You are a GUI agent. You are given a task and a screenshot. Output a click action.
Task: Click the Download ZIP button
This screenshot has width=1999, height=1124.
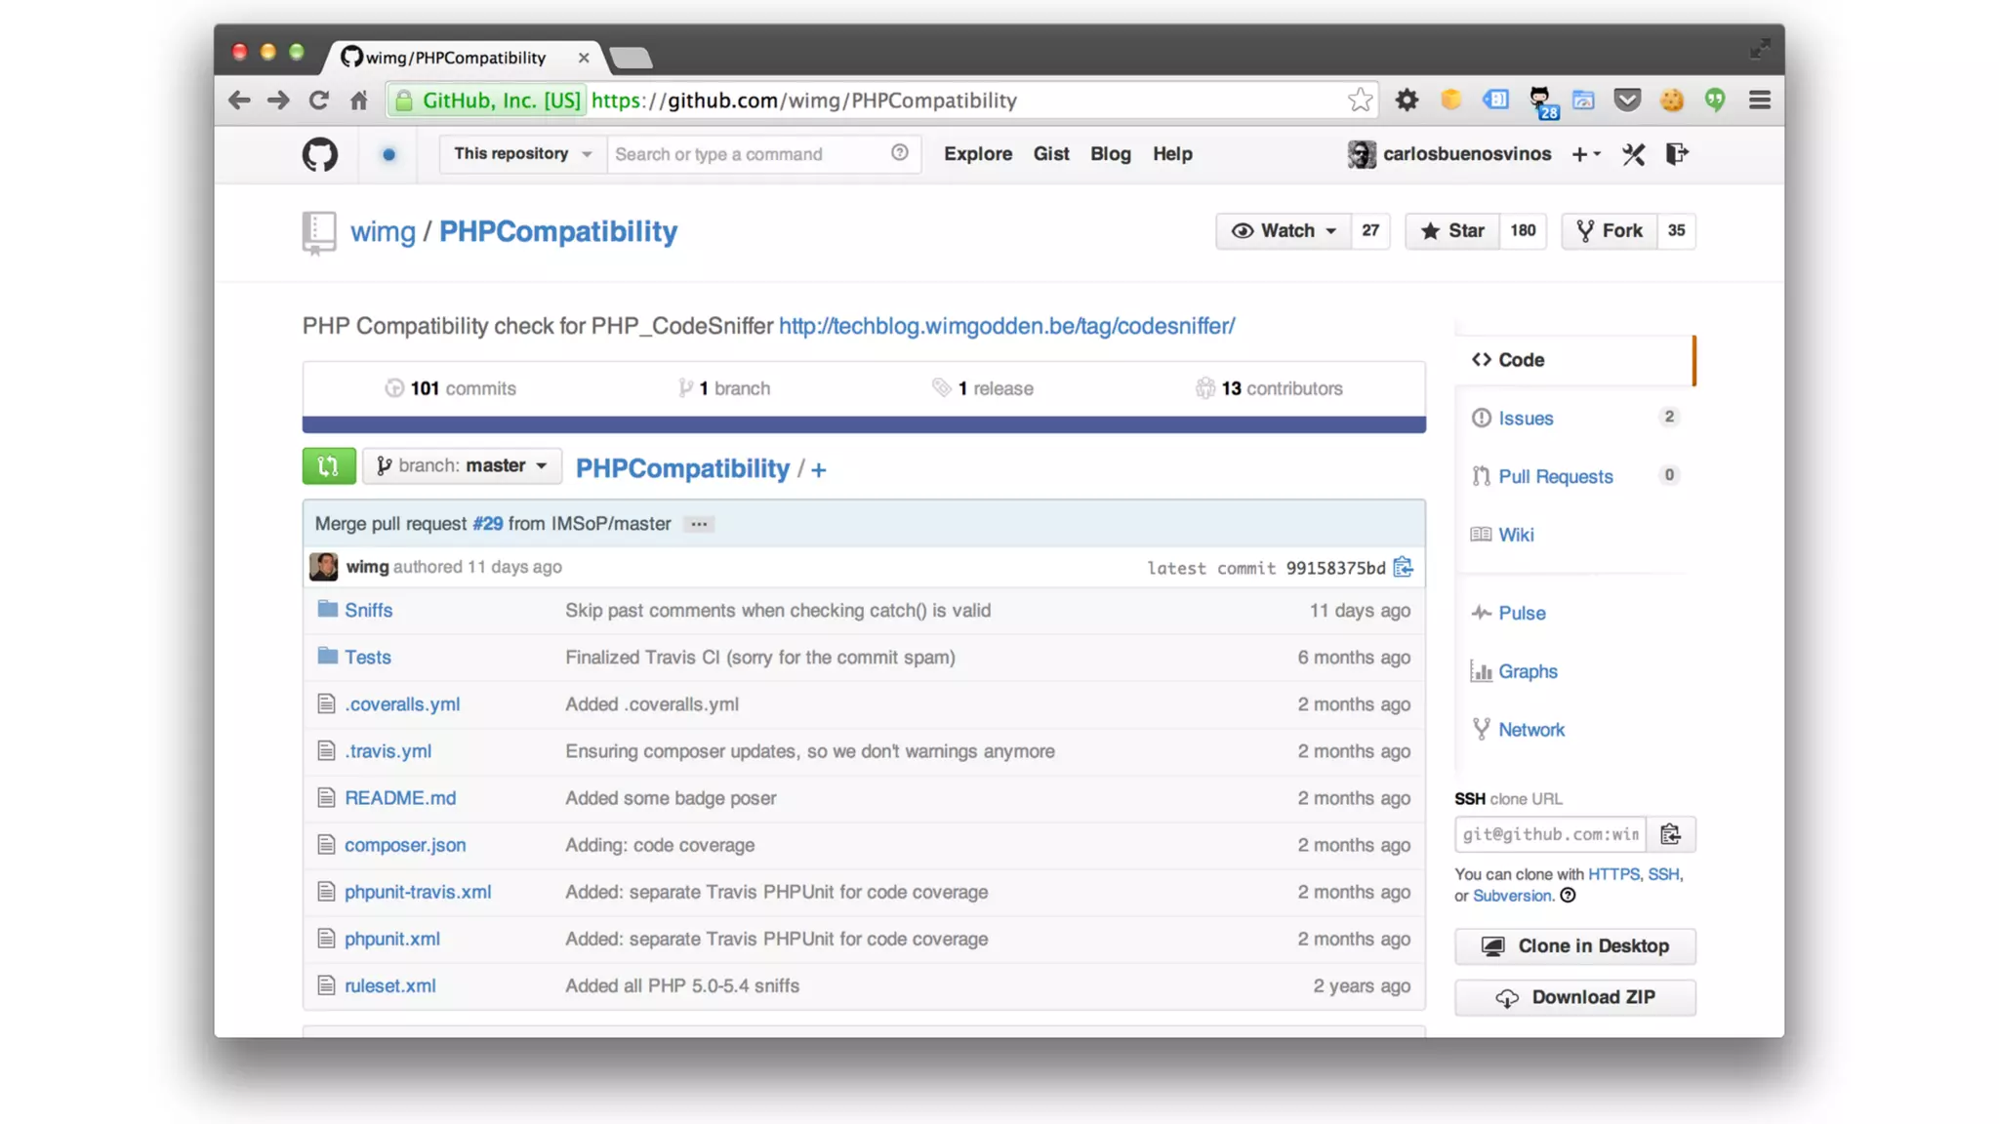click(1574, 997)
